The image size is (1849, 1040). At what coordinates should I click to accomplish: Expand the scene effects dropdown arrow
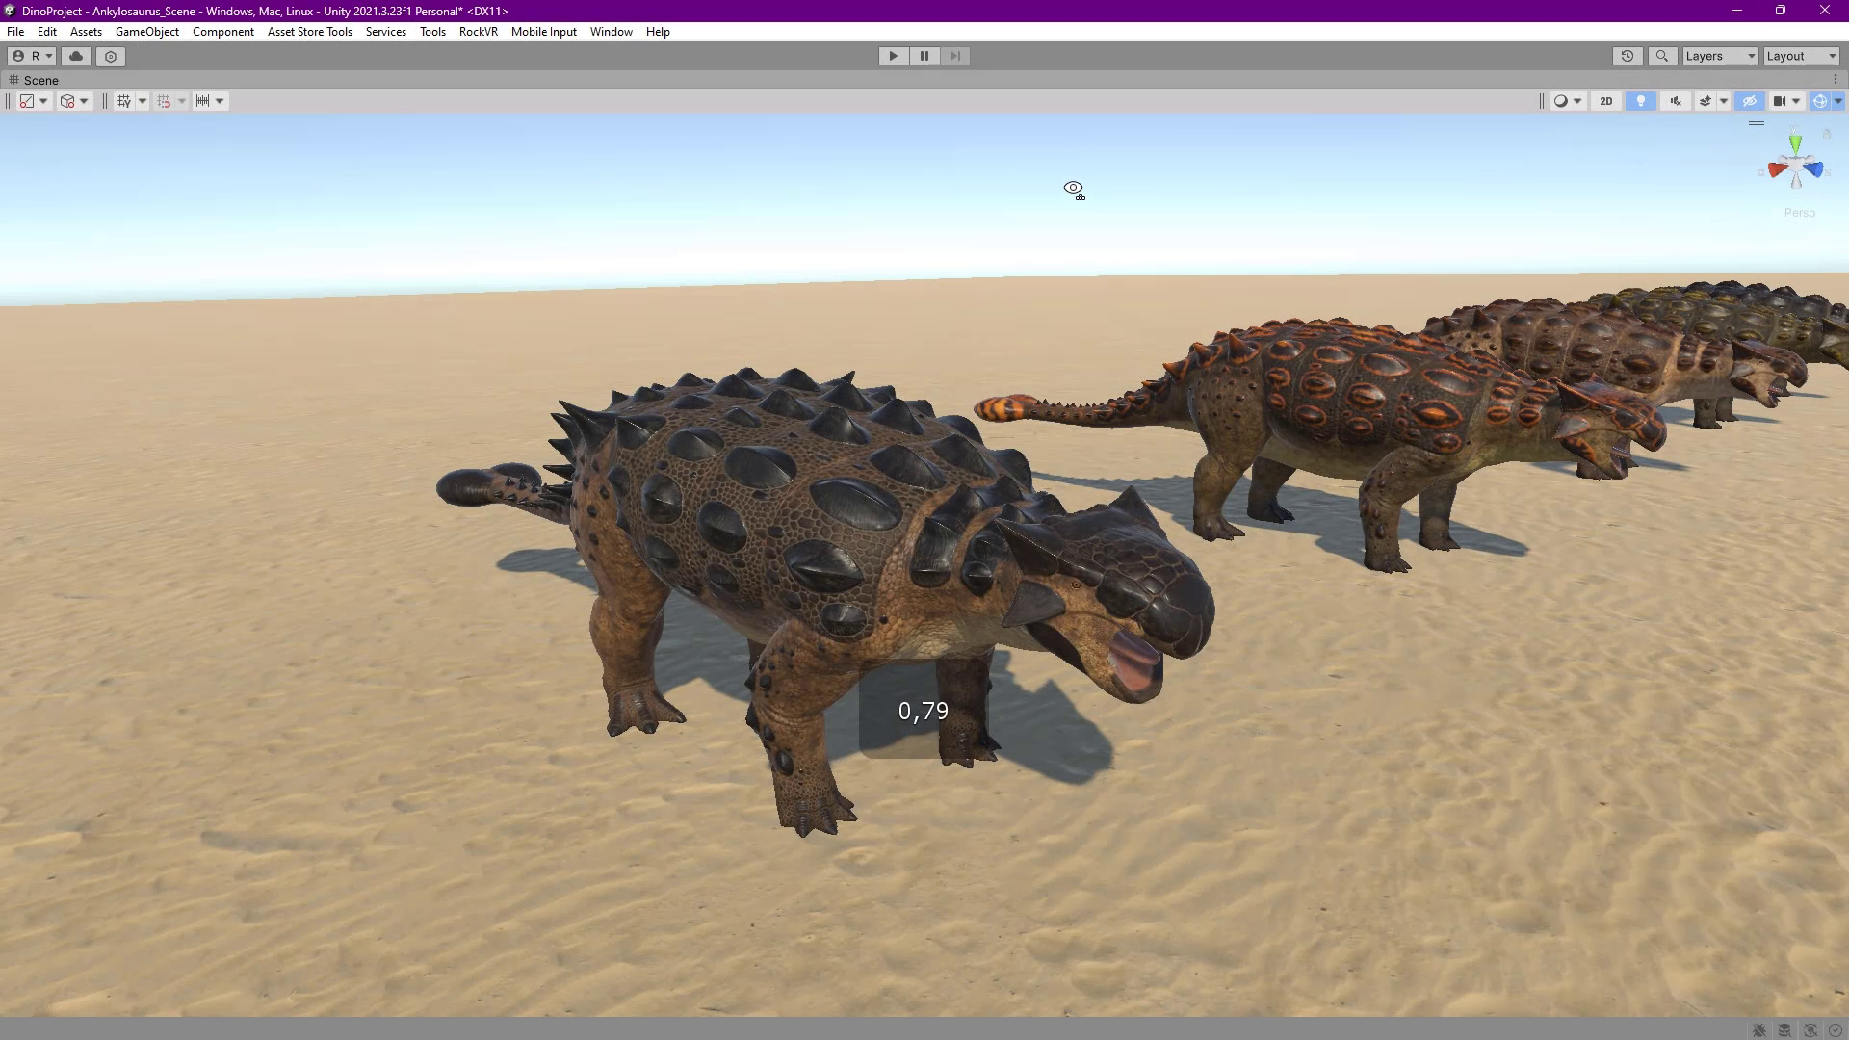pos(1724,101)
